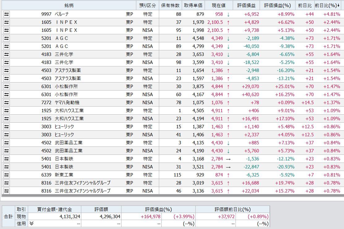This screenshot has width=344, height=229.
Task: Click the profit value +40,620
Action: (250, 95)
